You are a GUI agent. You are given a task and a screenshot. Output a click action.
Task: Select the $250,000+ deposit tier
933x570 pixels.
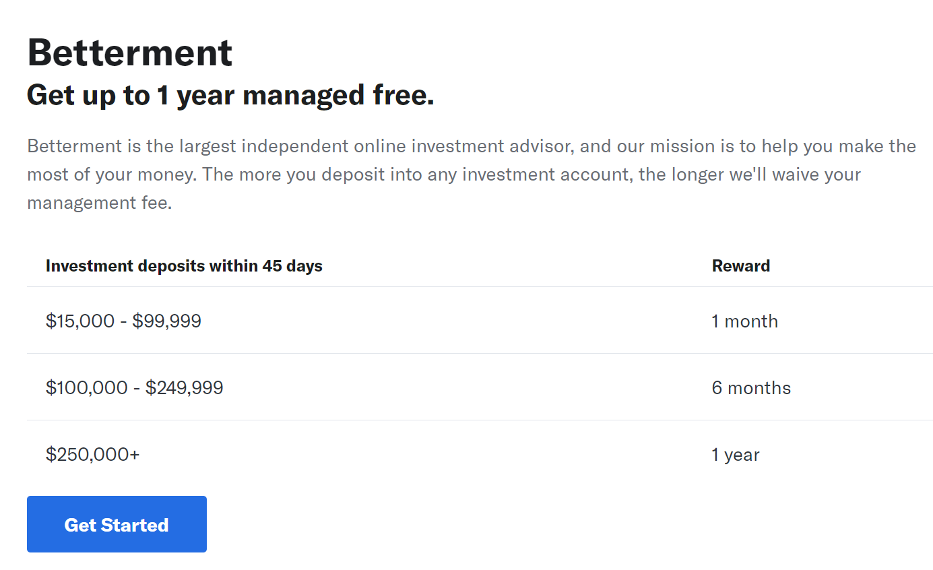click(93, 455)
